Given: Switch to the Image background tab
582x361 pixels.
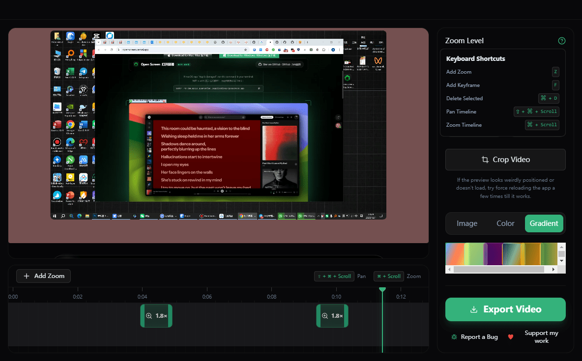Looking at the screenshot, I should (x=466, y=223).
